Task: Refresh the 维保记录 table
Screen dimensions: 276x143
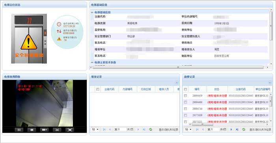Action: [151, 130]
